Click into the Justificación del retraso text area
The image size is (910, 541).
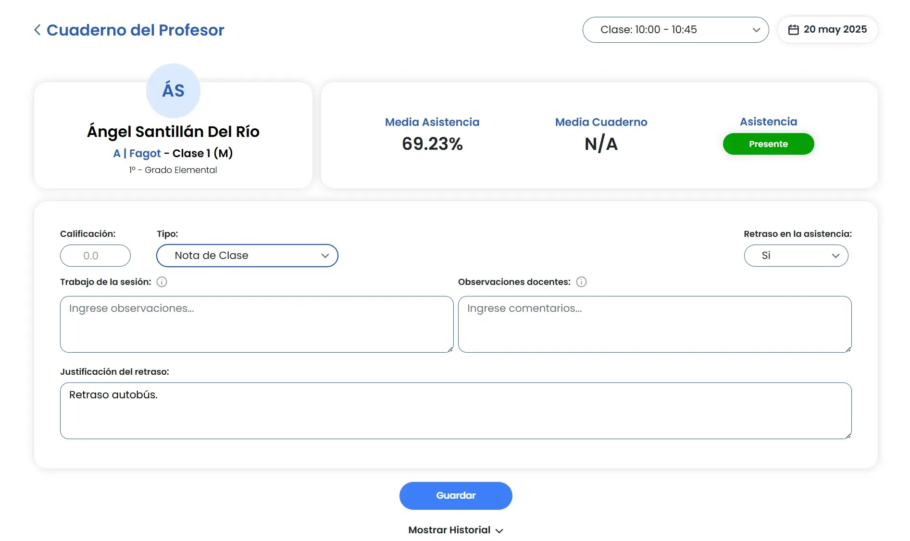(455, 411)
